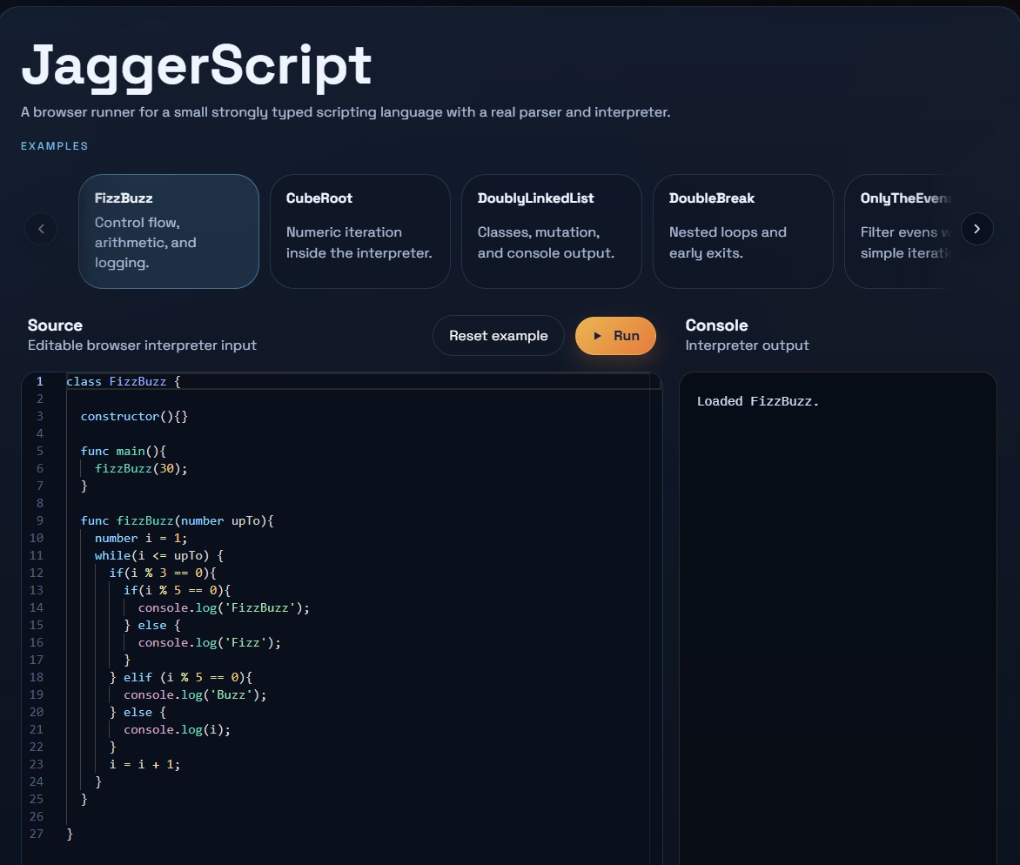
Task: Click the 'Interpreter output' subtitle
Action: [x=747, y=345]
